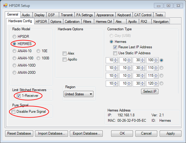Screen dimensions: 186x143
Task: Decrement the 110 octet spinner
Action: tap(156, 69)
